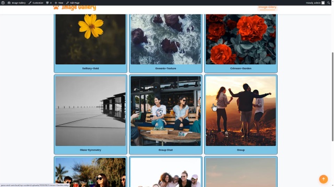Open the black-and-white Glass-Symmetry photo
The height and width of the screenshot is (187, 334).
tap(90, 111)
